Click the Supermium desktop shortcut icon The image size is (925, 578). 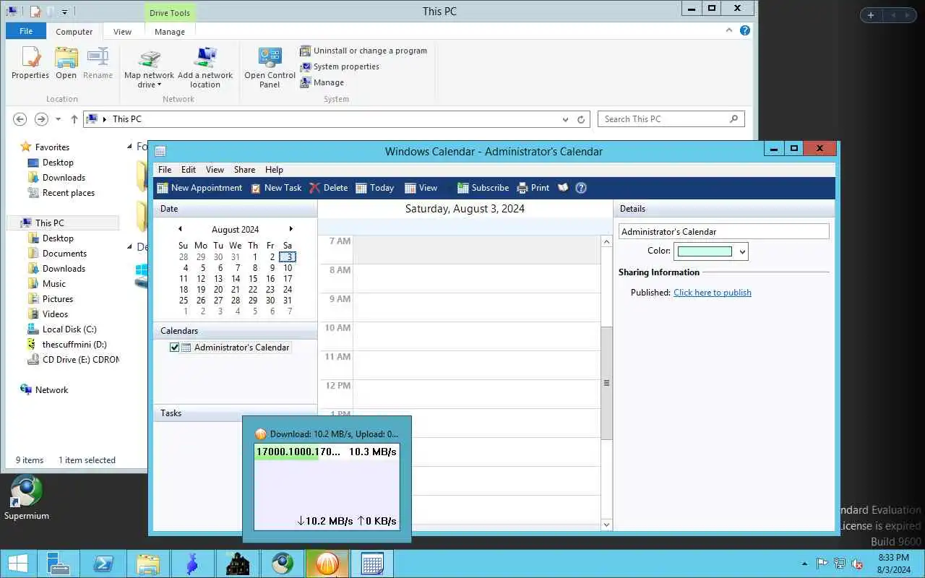click(27, 499)
